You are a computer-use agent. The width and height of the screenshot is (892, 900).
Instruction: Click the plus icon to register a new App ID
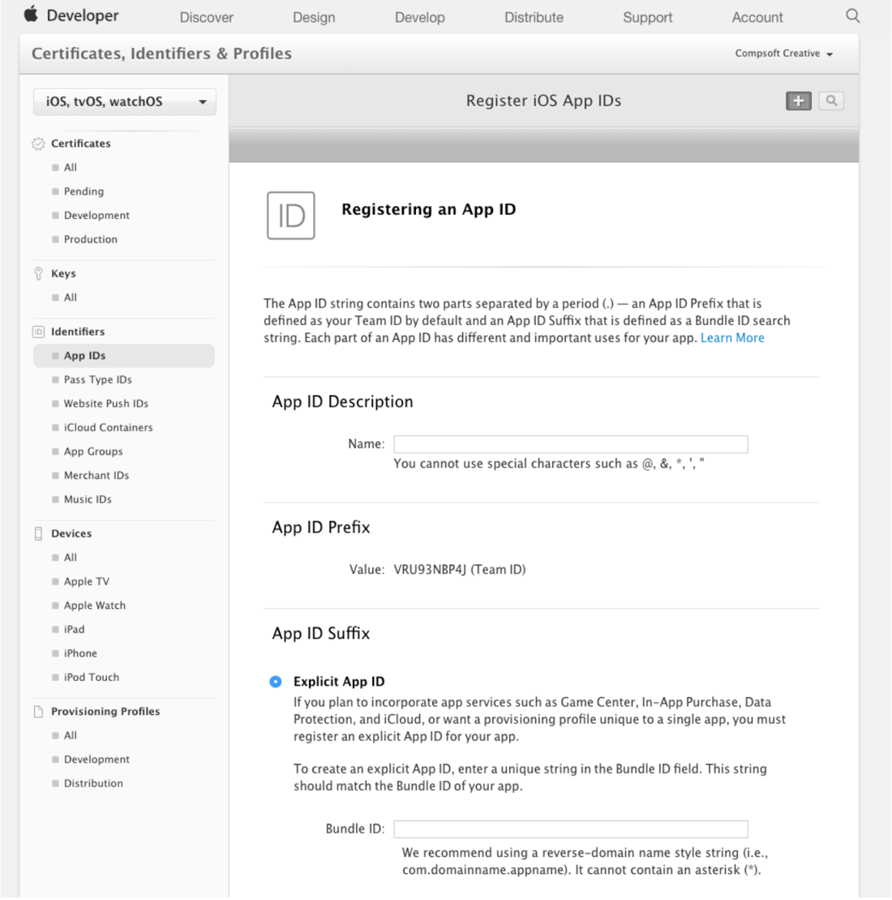point(800,102)
